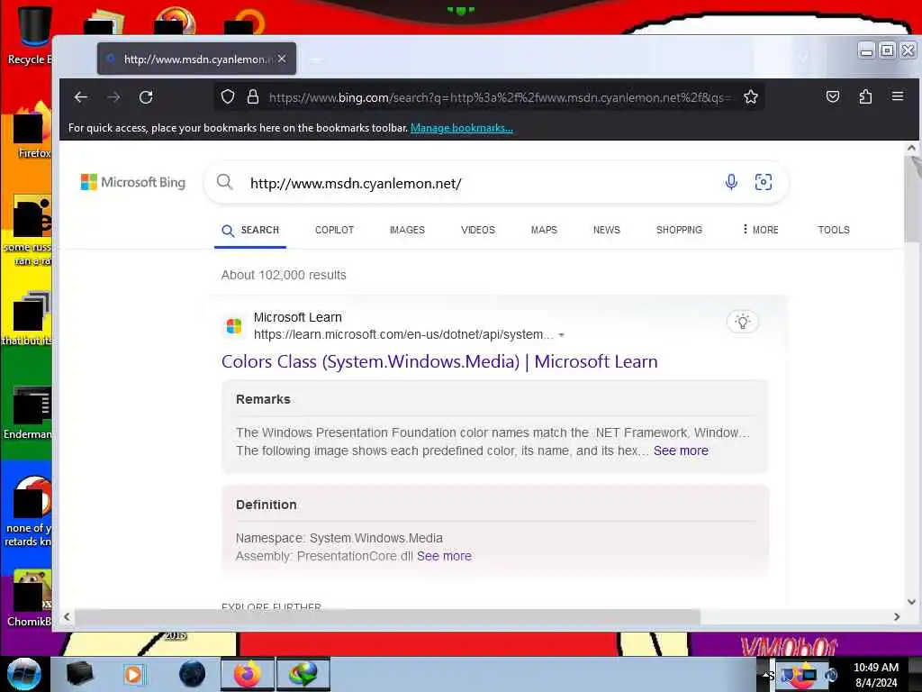Save to Pocket icon in Firefox toolbar
The height and width of the screenshot is (692, 922).
coord(833,96)
